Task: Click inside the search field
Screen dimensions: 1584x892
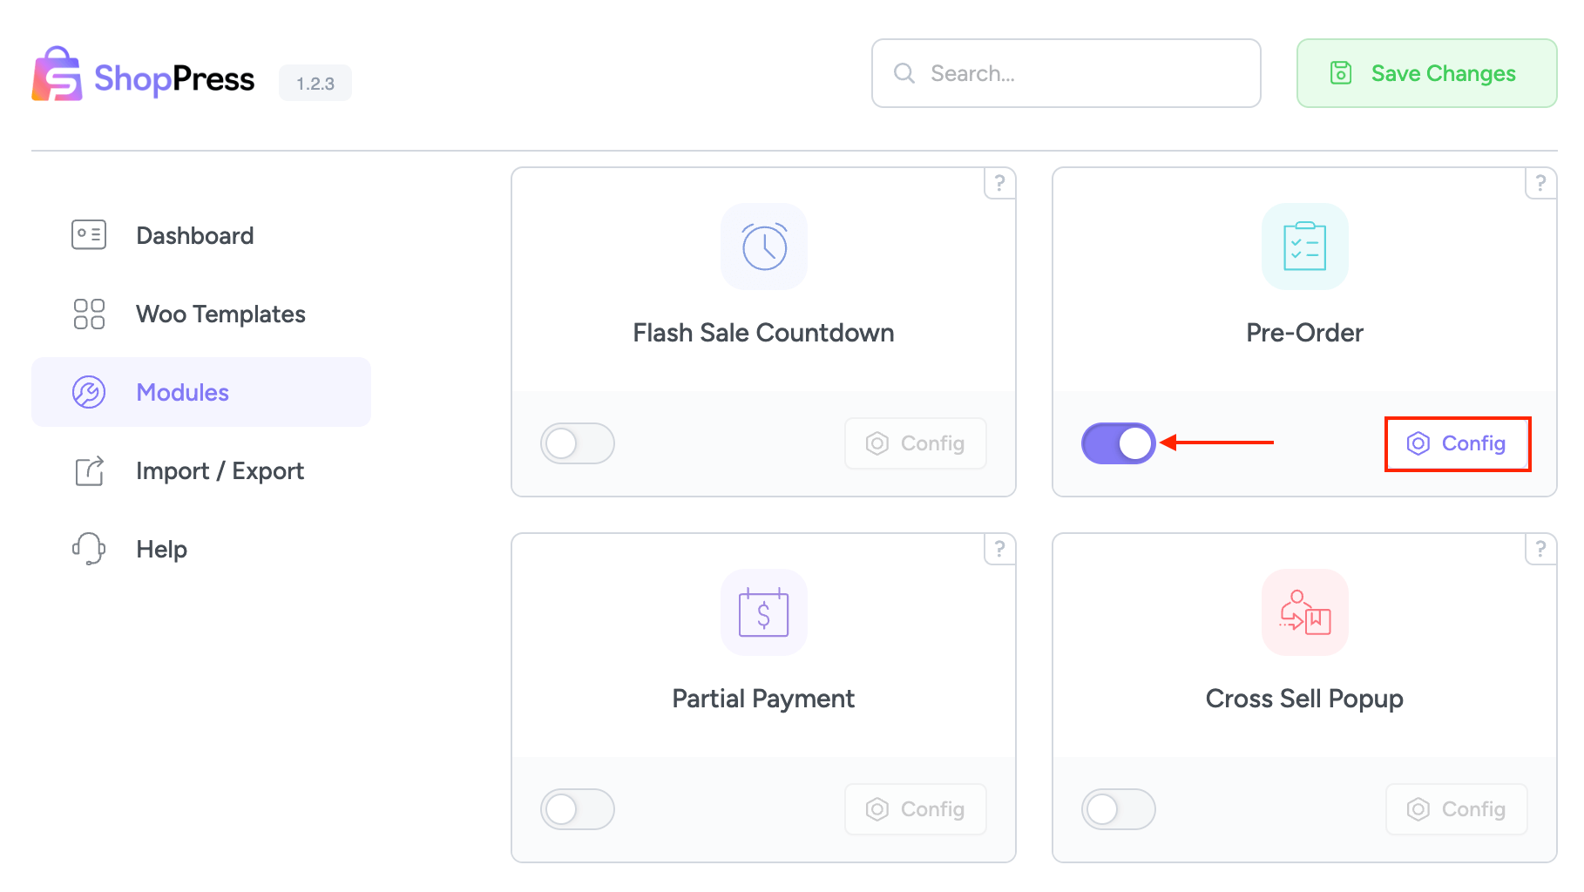Action: pyautogui.click(x=1065, y=73)
